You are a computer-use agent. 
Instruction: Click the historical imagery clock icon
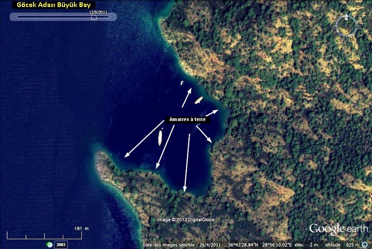49,244
